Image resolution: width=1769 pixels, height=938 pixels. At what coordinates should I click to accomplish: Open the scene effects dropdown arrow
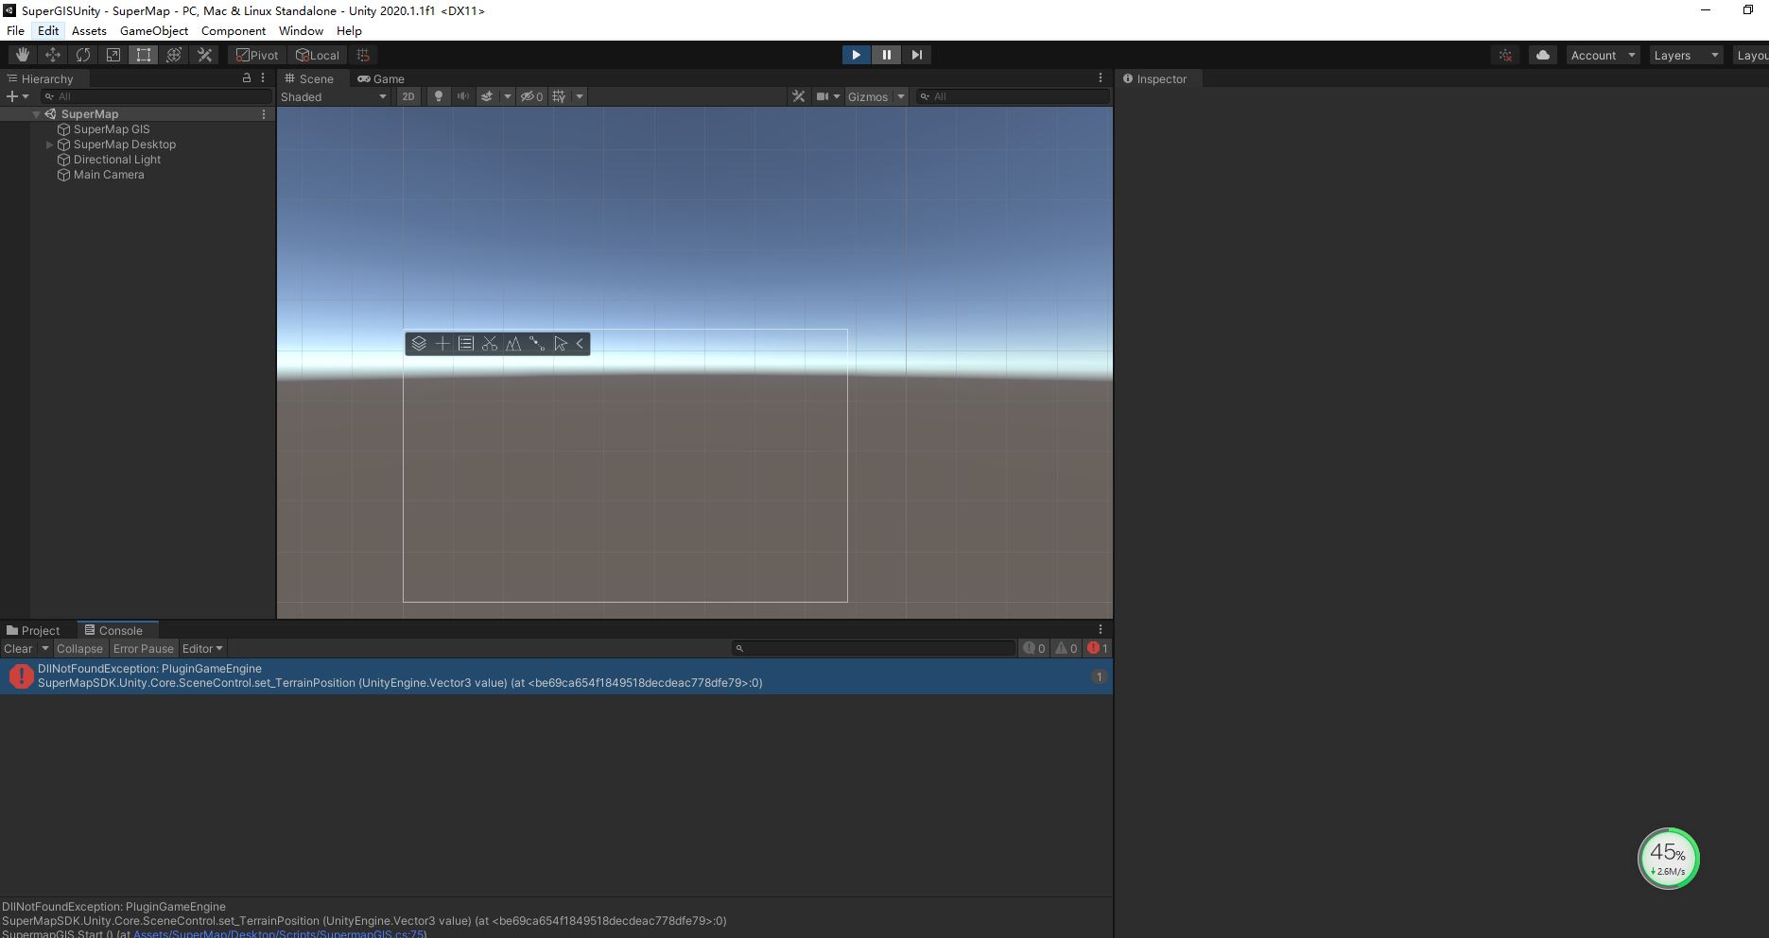coord(508,96)
